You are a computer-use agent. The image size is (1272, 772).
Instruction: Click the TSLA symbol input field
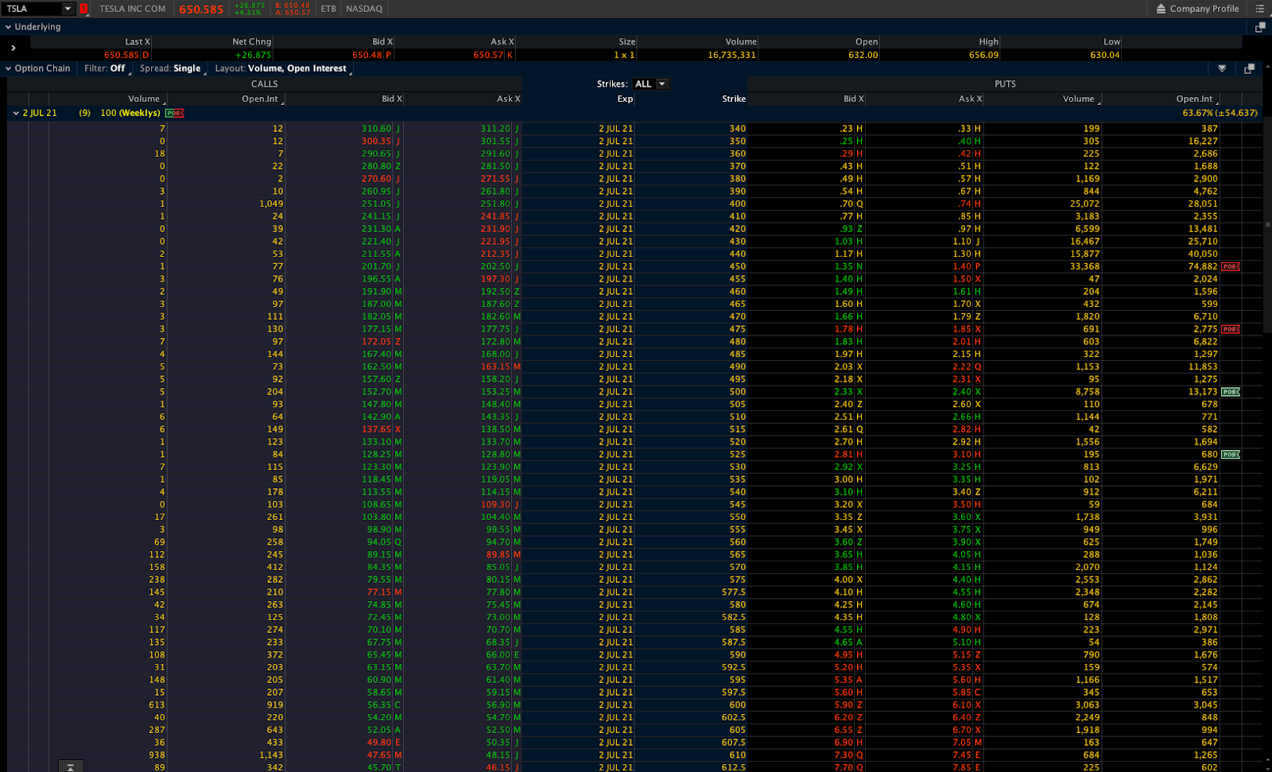click(32, 9)
